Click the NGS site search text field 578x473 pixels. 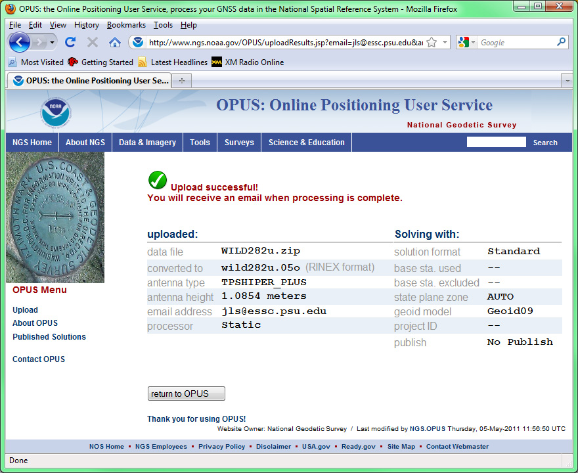click(496, 142)
